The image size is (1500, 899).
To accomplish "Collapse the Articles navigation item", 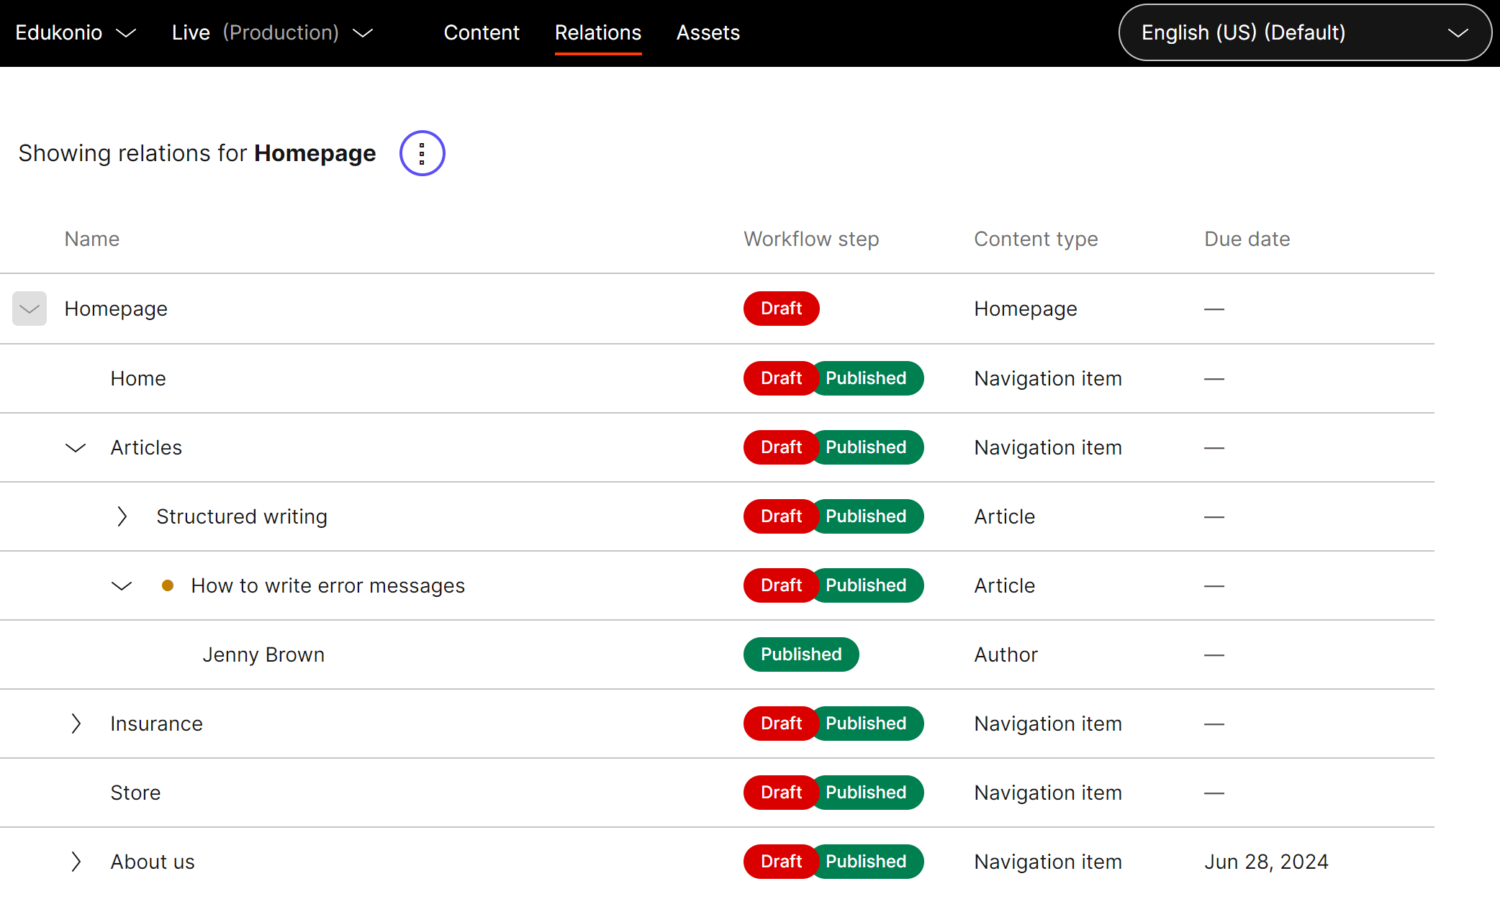I will pyautogui.click(x=76, y=448).
